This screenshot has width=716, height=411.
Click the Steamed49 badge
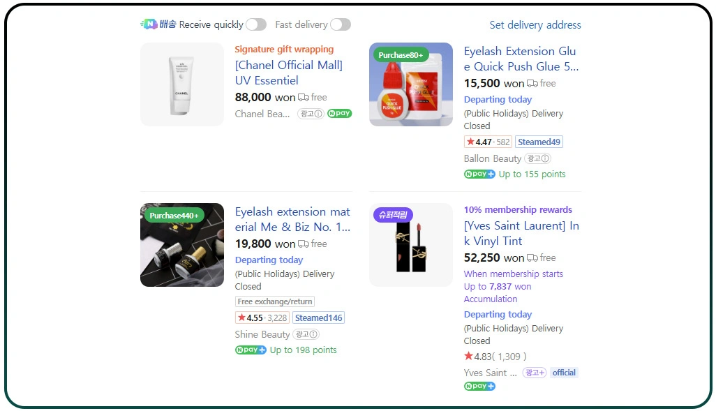tap(539, 141)
